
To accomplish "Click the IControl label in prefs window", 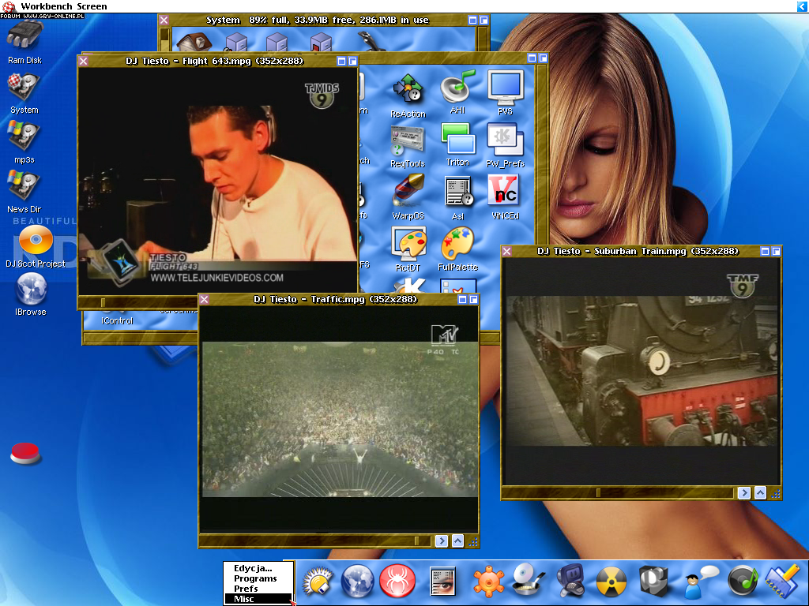I will 117,320.
